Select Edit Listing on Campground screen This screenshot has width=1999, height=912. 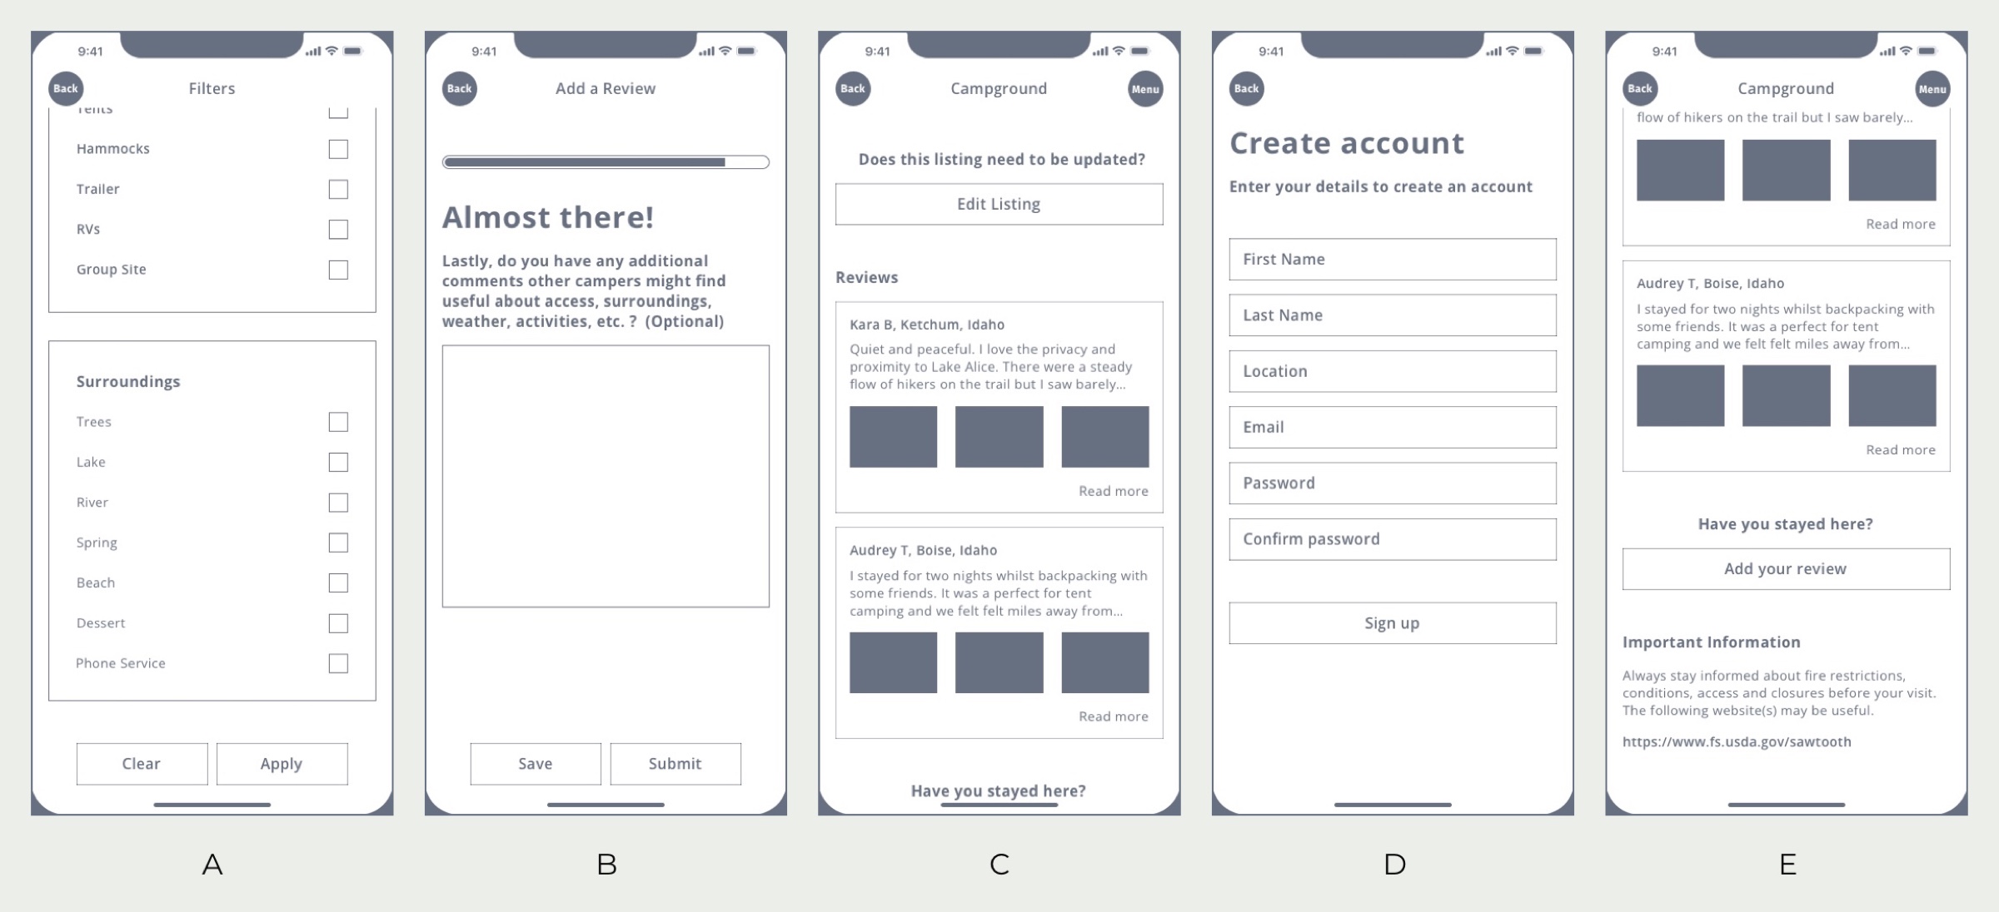pyautogui.click(x=998, y=204)
